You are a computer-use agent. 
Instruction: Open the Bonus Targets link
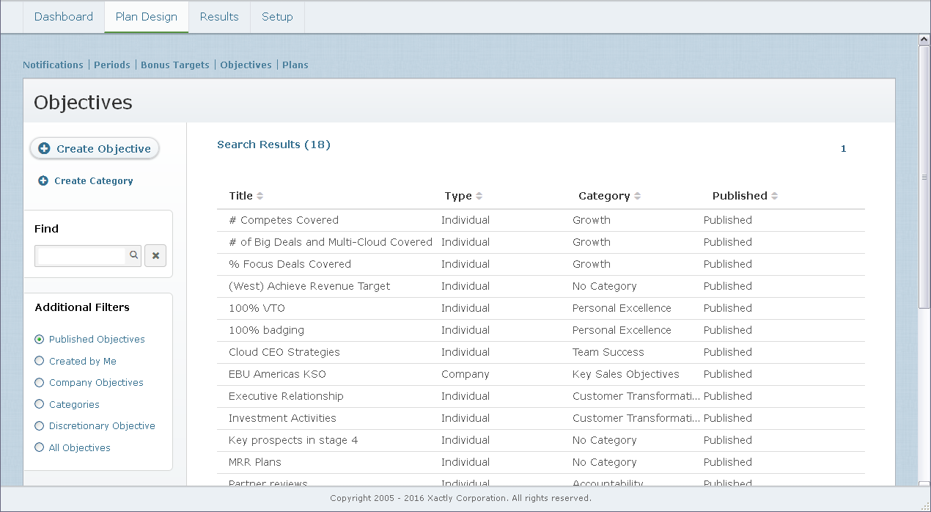(x=175, y=65)
